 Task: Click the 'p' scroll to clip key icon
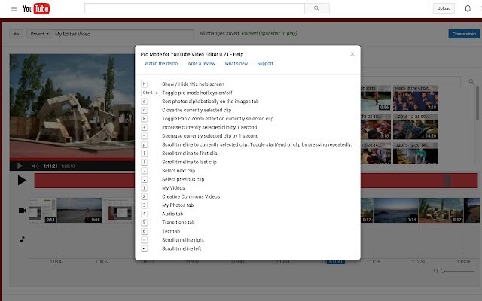(144, 144)
